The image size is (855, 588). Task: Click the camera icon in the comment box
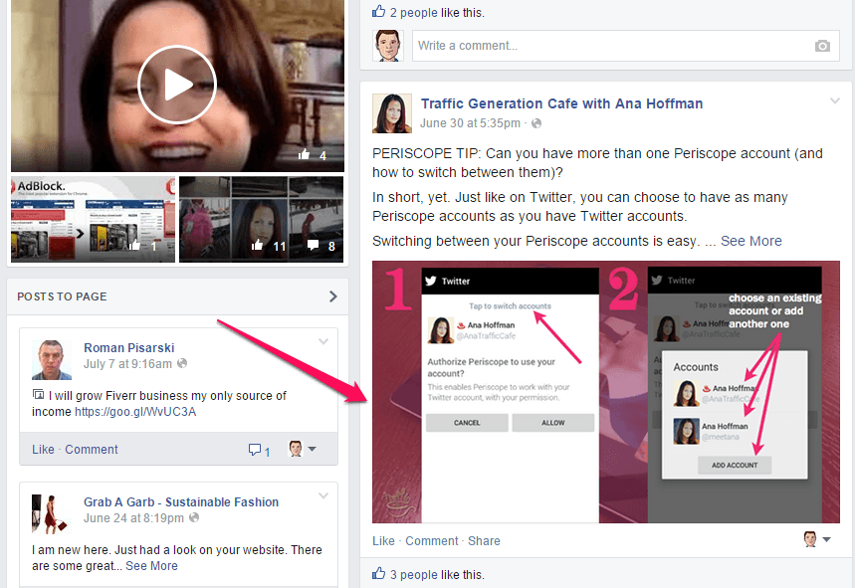(821, 46)
